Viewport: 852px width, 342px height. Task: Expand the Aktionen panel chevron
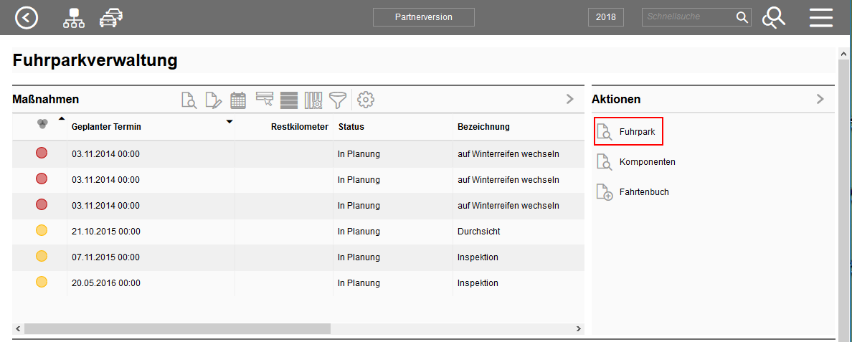tap(820, 99)
